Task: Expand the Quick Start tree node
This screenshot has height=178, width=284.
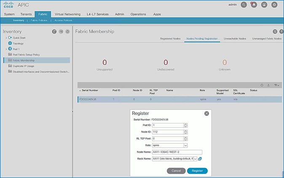Action: (x=6, y=38)
